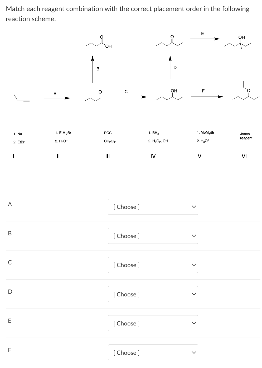Open the Choose dropdown for row B
This screenshot has height=368, width=262.
(x=153, y=236)
